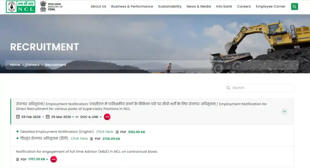This screenshot has width=310, height=168.
Task: Open Business & Performance menu
Action: 132,6
